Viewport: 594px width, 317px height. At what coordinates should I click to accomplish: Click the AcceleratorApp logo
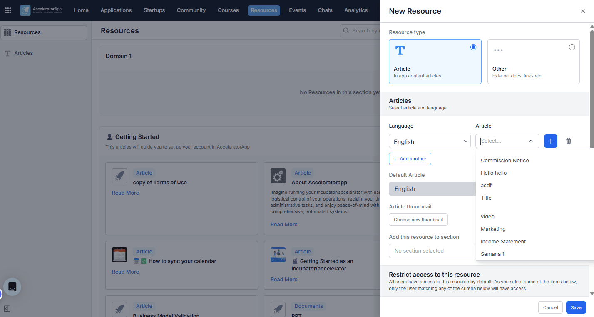coord(41,10)
